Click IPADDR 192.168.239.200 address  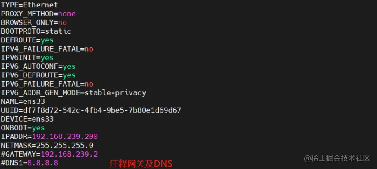pos(65,136)
